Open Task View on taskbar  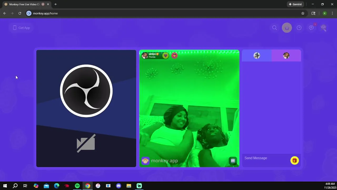[x=25, y=186]
